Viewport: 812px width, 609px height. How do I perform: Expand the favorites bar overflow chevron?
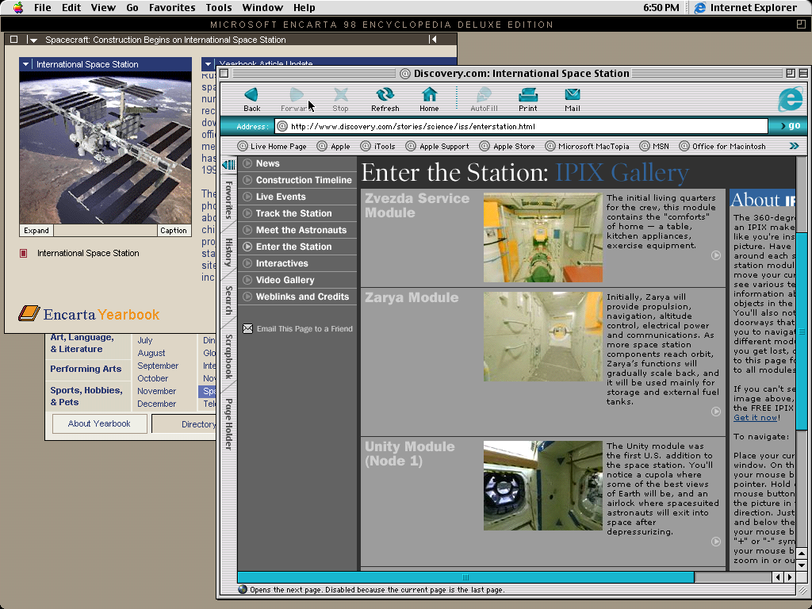[794, 146]
